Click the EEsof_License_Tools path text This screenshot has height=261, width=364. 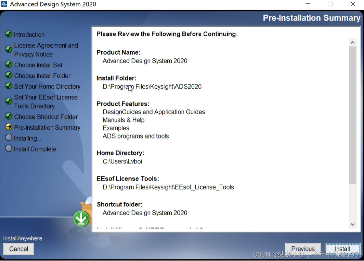click(x=168, y=187)
